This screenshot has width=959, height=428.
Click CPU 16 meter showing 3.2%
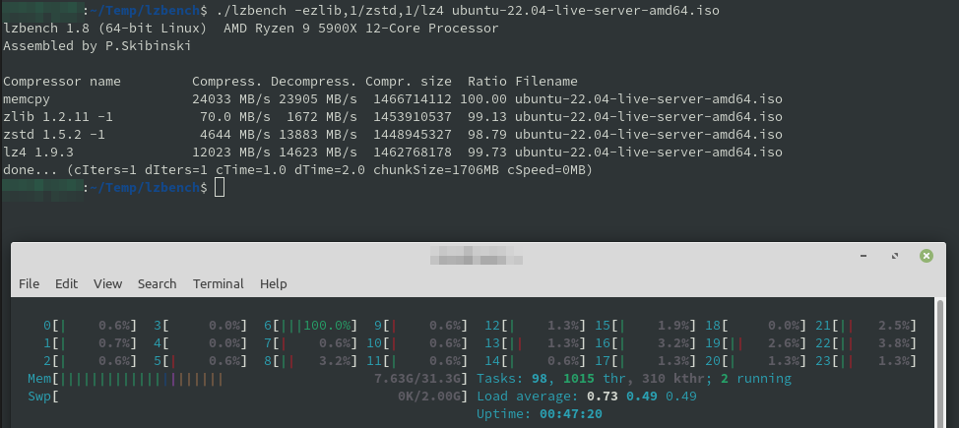[x=646, y=343]
